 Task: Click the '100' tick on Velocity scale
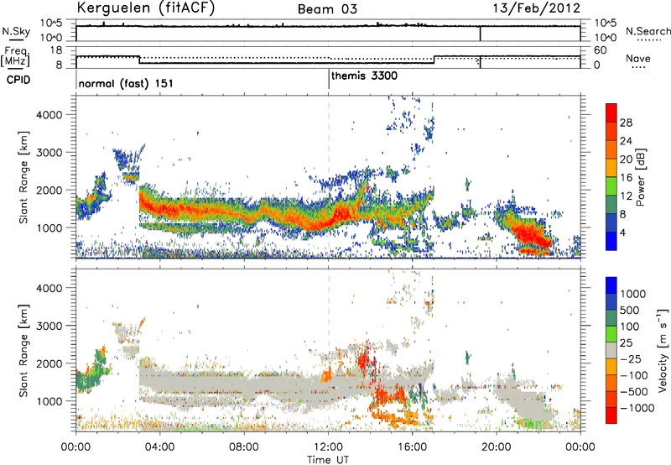[x=629, y=327]
